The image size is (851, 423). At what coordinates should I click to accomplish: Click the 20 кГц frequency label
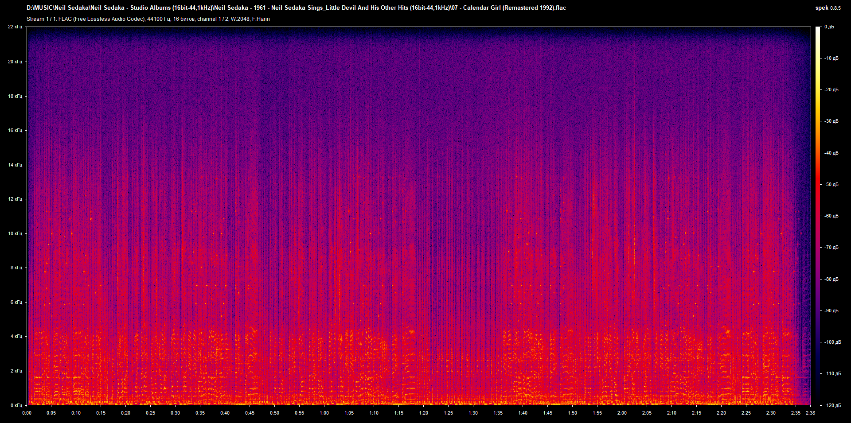15,62
